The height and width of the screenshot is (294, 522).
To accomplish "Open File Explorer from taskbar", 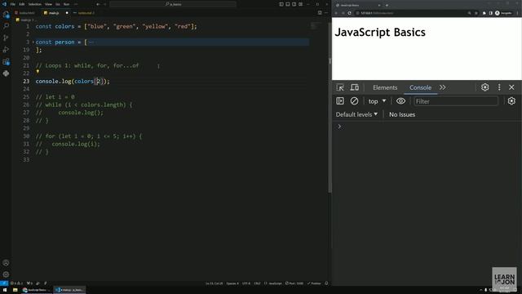I will [15, 290].
